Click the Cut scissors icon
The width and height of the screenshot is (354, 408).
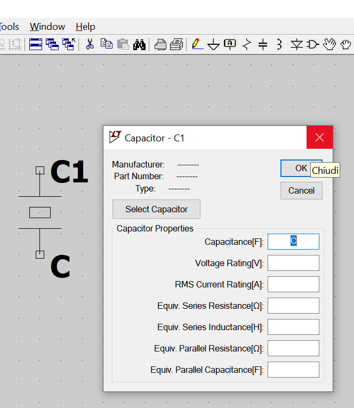pos(90,44)
